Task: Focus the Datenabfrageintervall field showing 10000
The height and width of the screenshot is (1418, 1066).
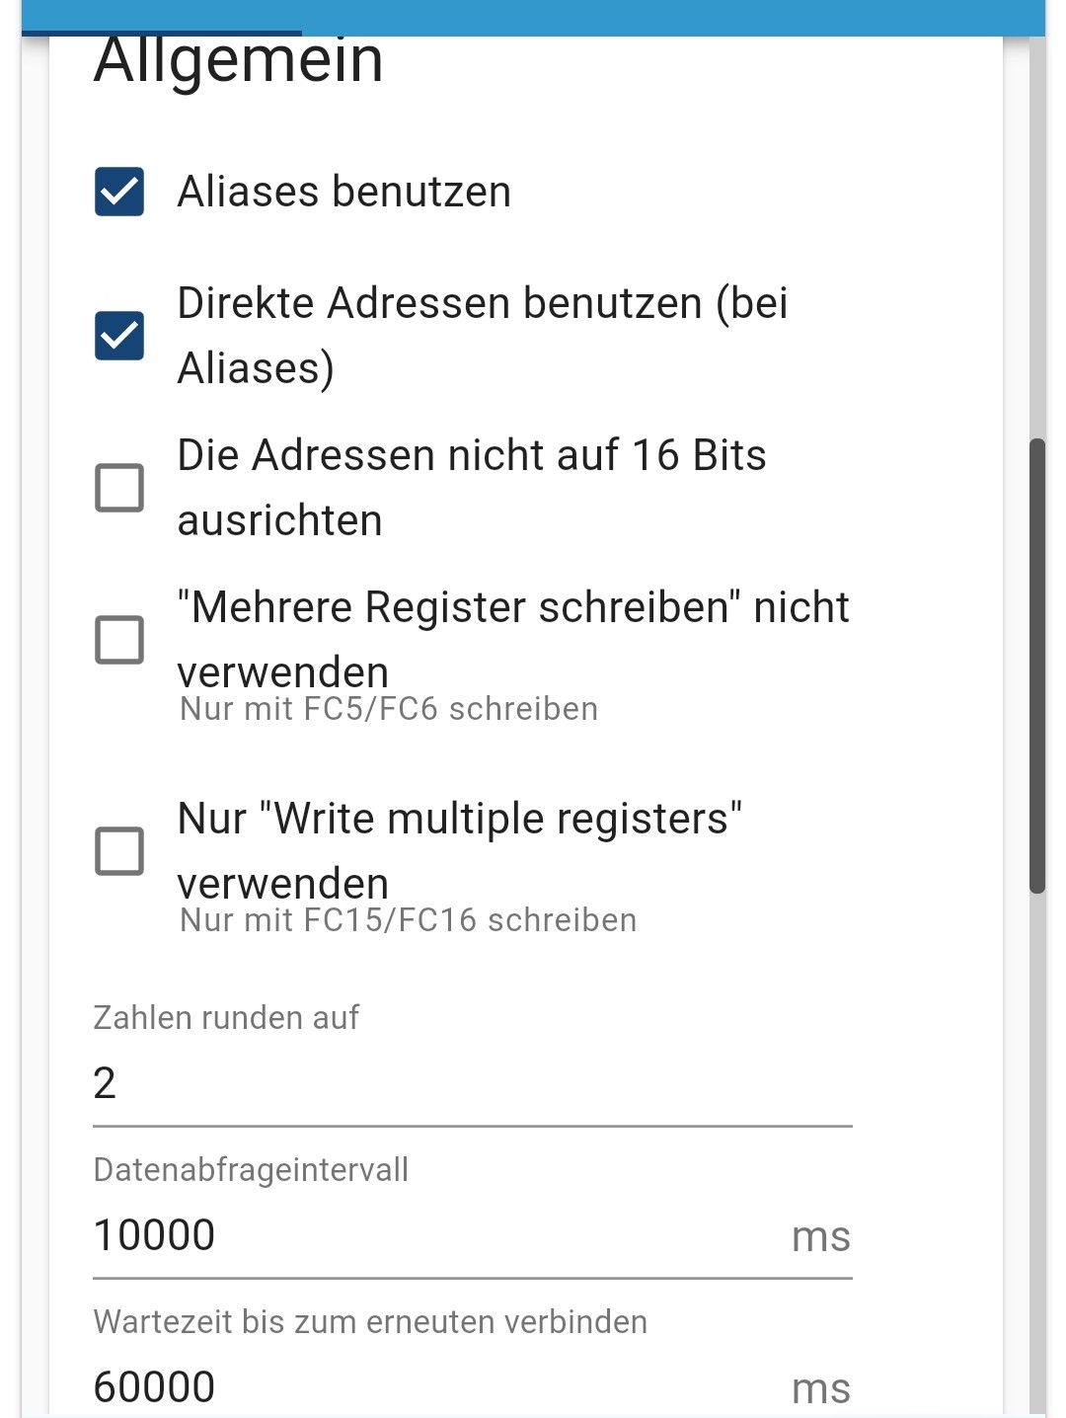Action: click(x=434, y=1235)
